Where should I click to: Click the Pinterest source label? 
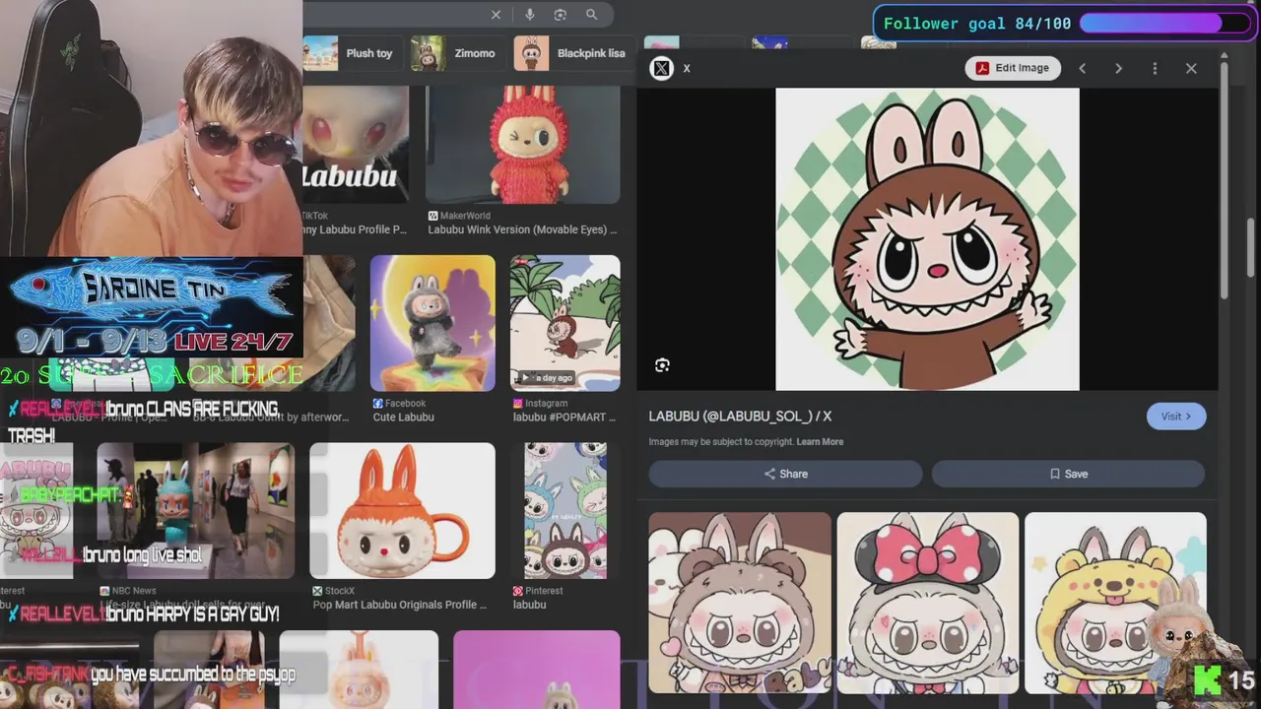[x=537, y=591]
